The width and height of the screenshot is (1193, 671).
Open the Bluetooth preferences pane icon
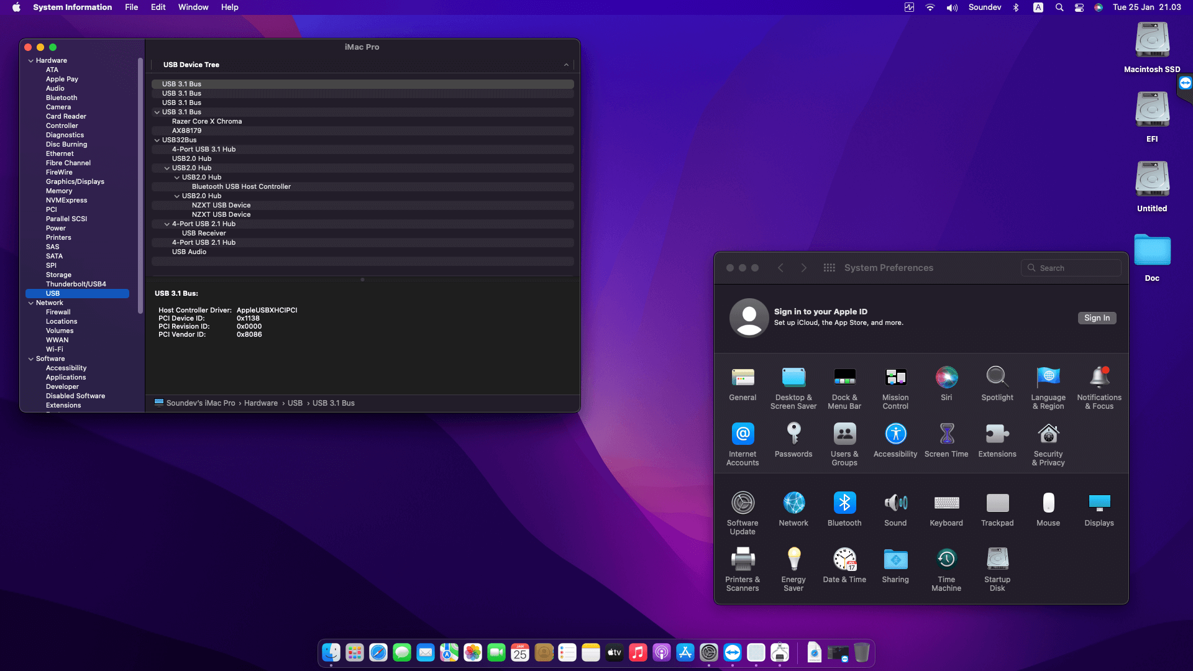844,503
